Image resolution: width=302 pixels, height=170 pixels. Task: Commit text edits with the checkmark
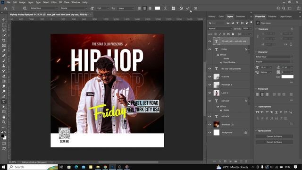[188, 8]
